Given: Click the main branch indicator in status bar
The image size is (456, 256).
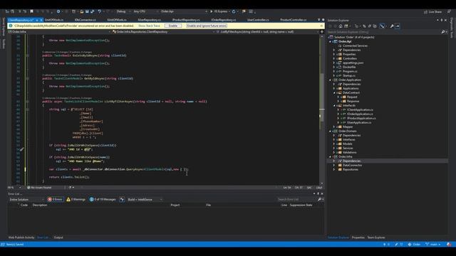Looking at the screenshot, I should pyautogui.click(x=433, y=245).
